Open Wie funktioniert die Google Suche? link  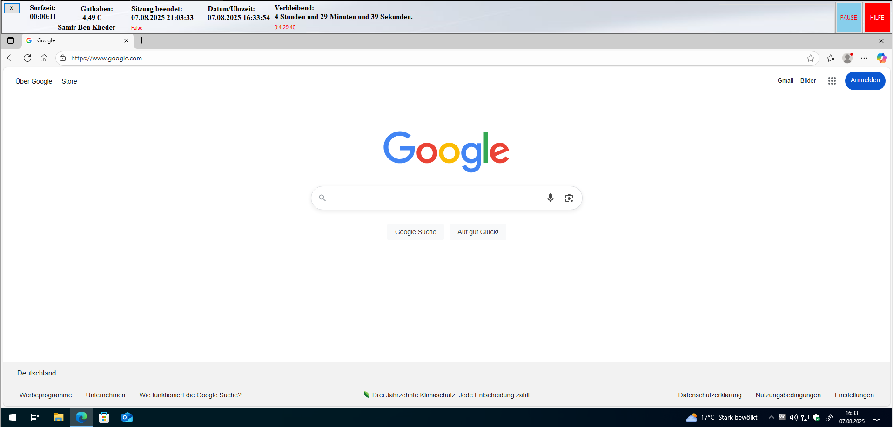pyautogui.click(x=190, y=395)
